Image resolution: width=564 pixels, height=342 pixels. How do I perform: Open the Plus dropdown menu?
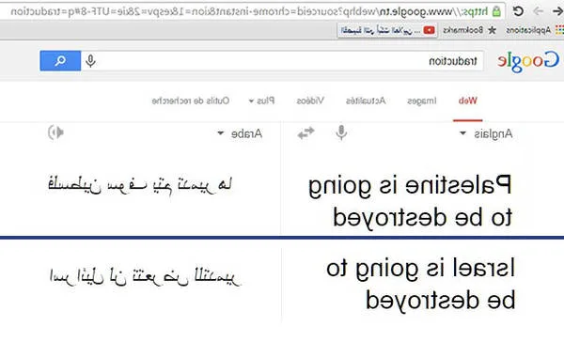click(x=262, y=101)
